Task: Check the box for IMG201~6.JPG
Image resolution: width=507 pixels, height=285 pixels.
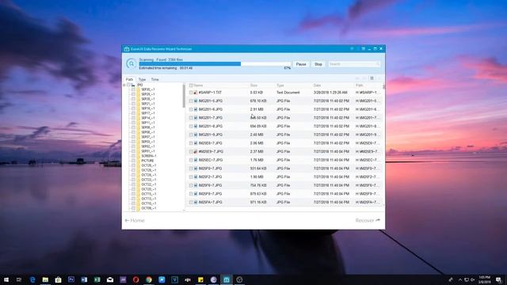Action: coord(191,109)
